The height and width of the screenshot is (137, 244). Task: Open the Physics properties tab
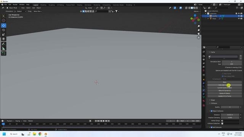204,90
